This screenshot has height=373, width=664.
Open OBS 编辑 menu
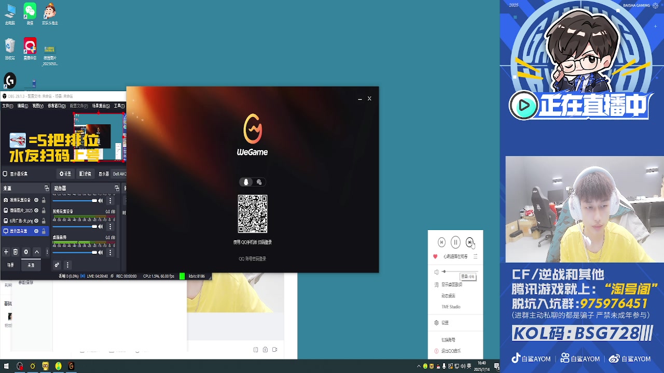[23, 106]
